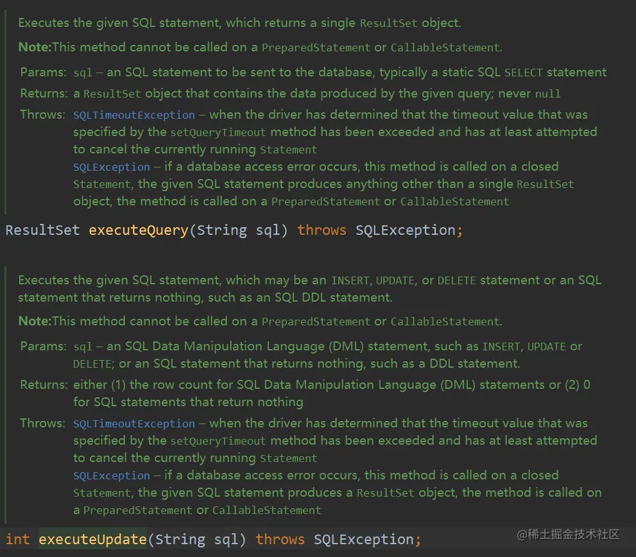
Task: Click the executeQuery method name
Action: [139, 230]
